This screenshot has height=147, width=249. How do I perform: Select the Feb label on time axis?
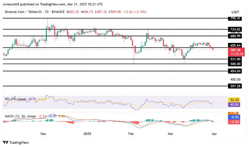(x=131, y=134)
